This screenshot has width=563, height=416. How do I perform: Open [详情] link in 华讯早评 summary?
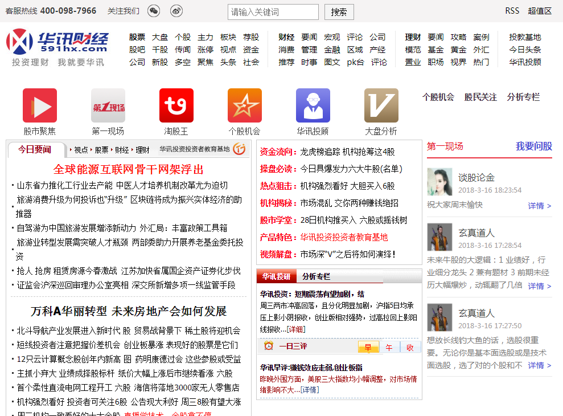(x=310, y=390)
